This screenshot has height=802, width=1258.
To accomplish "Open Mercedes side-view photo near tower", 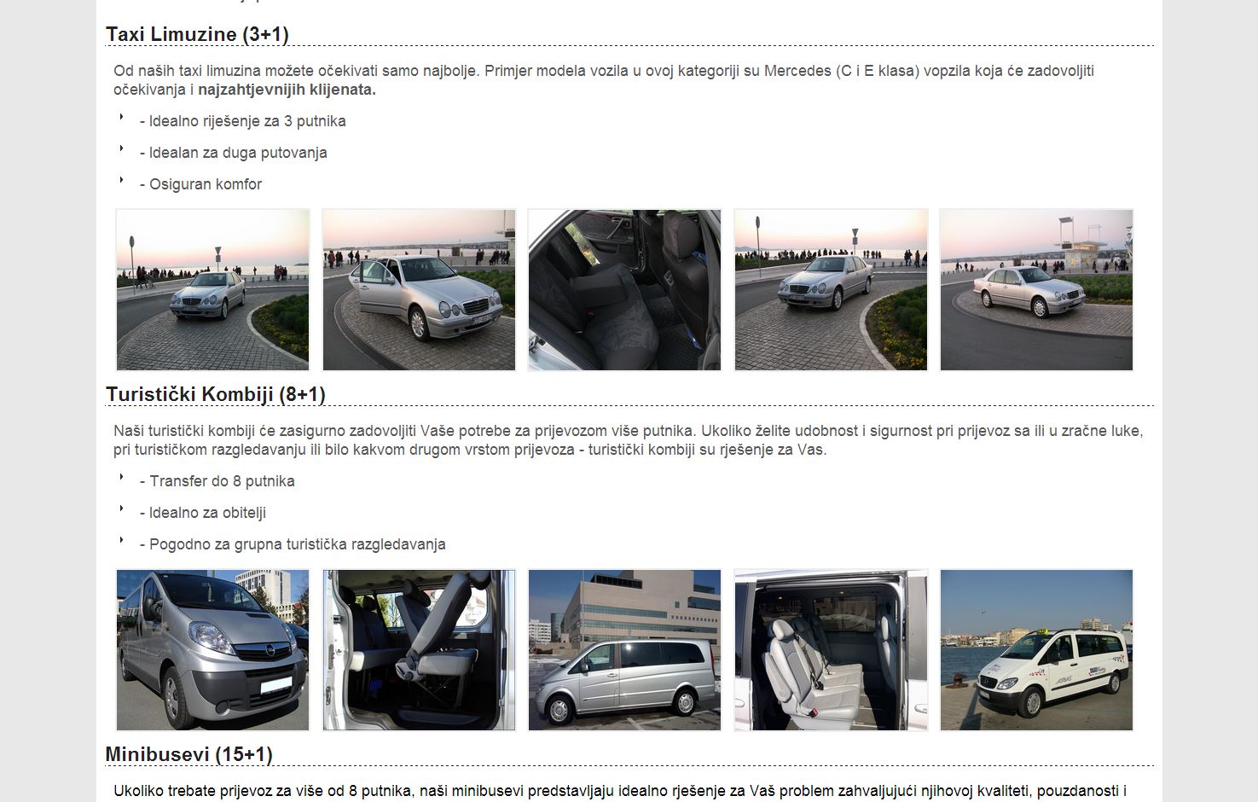I will [x=1036, y=290].
